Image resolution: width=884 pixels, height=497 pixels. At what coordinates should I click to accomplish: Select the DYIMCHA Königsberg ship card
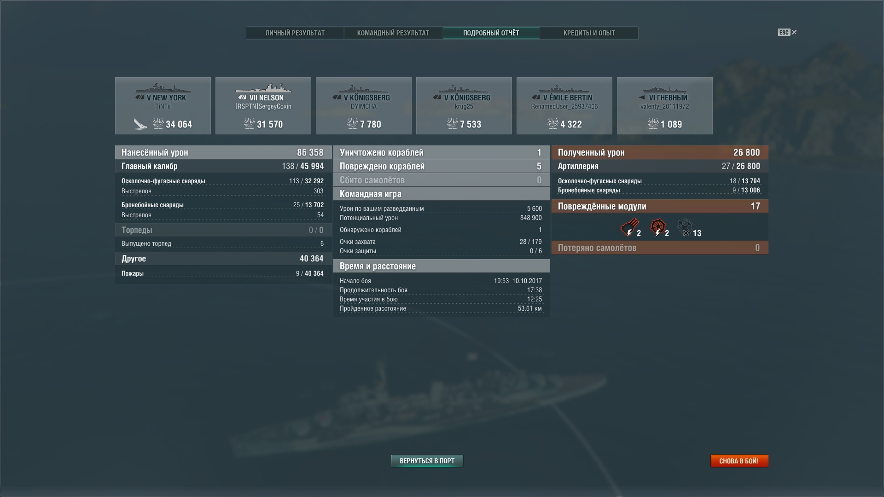point(364,106)
